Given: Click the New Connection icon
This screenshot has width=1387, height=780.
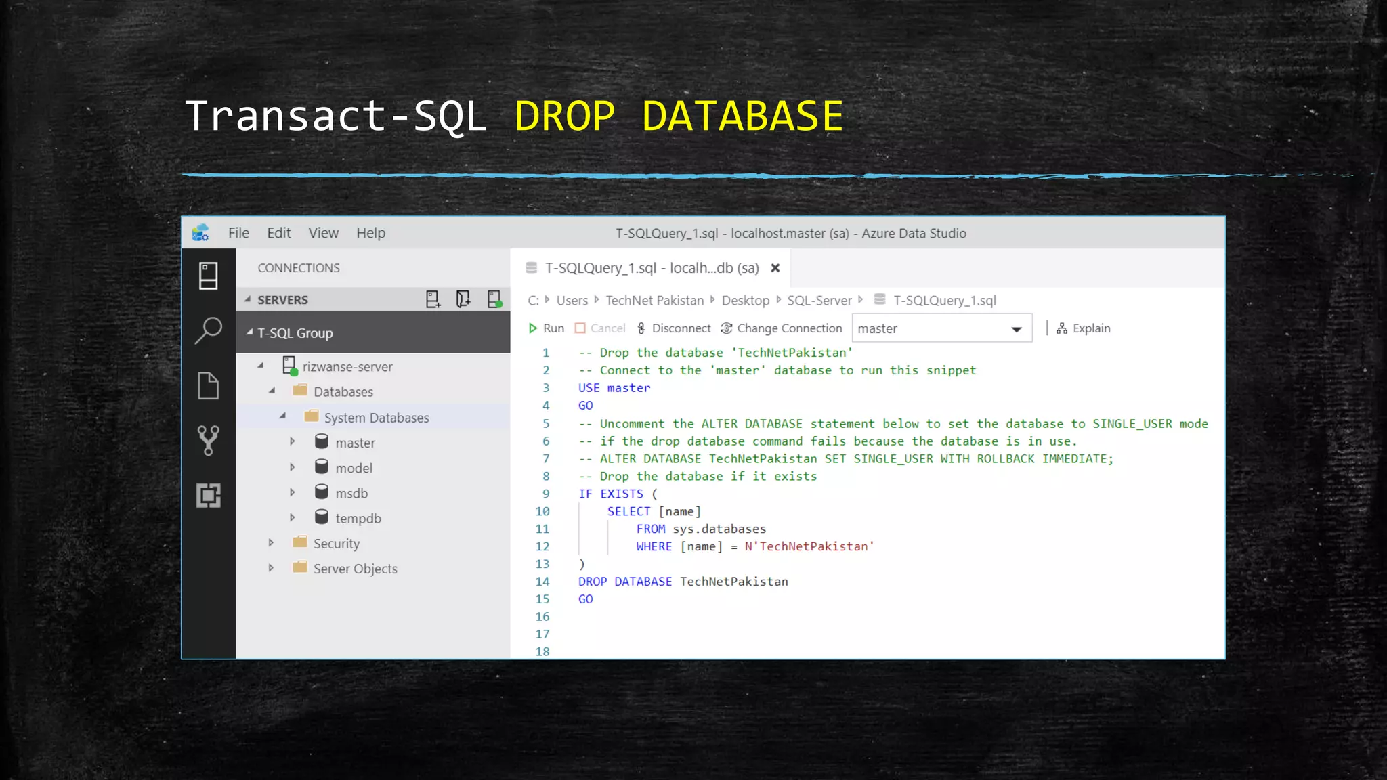Looking at the screenshot, I should [433, 299].
